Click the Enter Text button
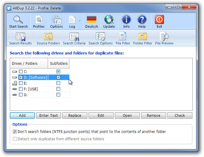This screenshot has height=157, width=204. [49, 115]
